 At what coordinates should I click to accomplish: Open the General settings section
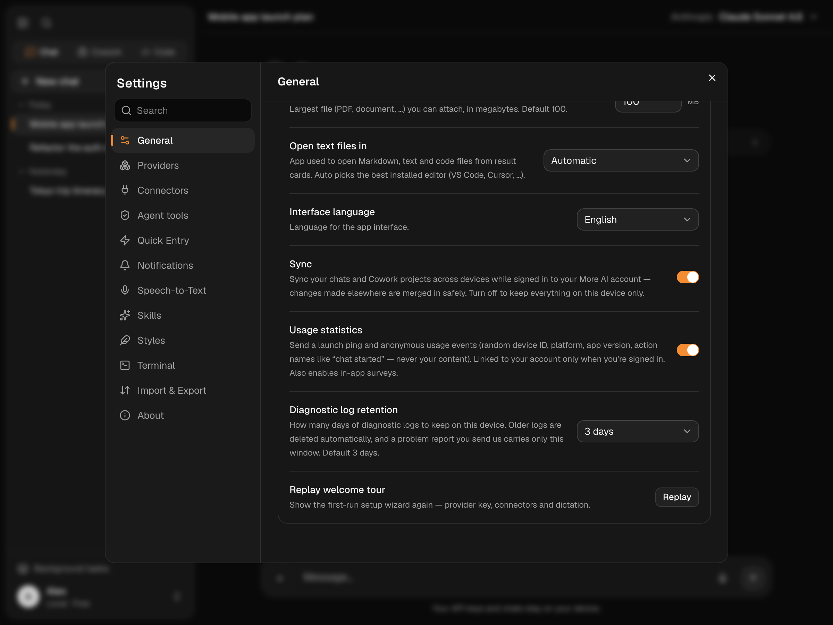tap(183, 141)
